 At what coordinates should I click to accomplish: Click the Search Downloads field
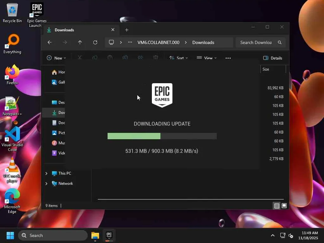pyautogui.click(x=261, y=42)
